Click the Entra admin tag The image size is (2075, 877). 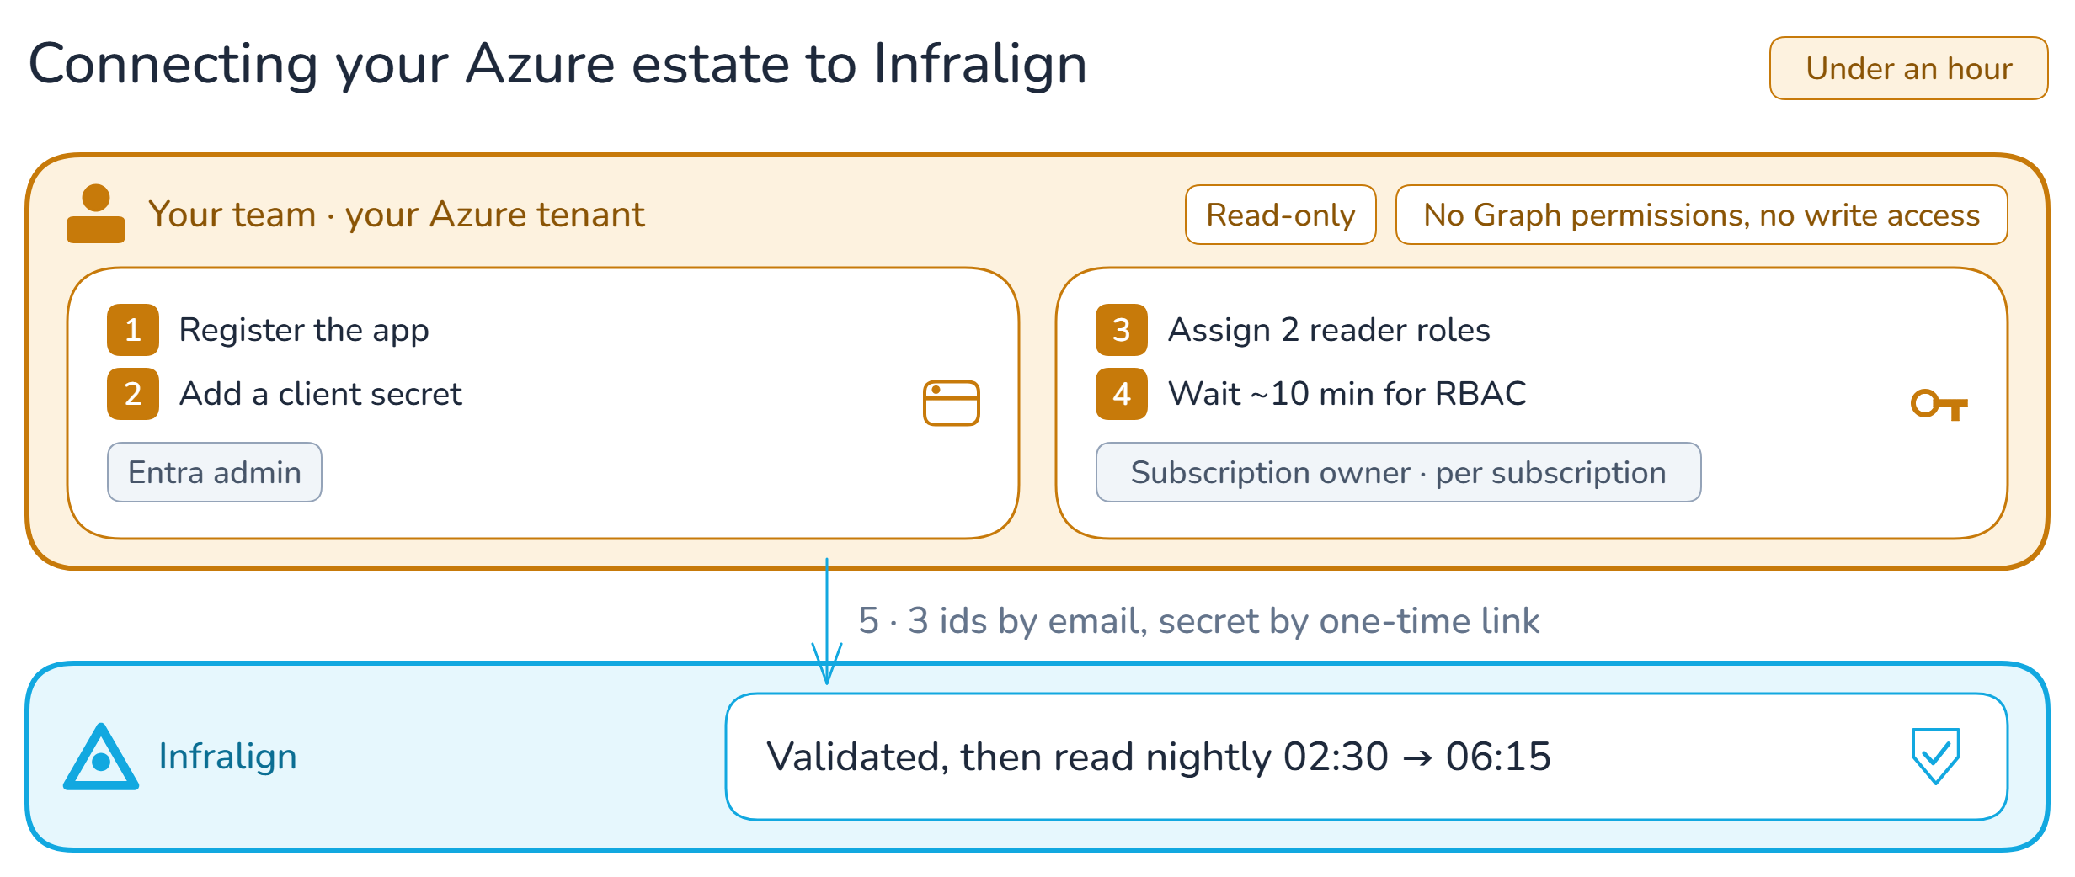[x=215, y=472]
